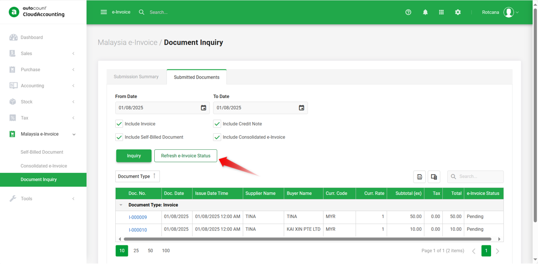Click the Document Type sort arrow
The image size is (538, 264).
154,176
